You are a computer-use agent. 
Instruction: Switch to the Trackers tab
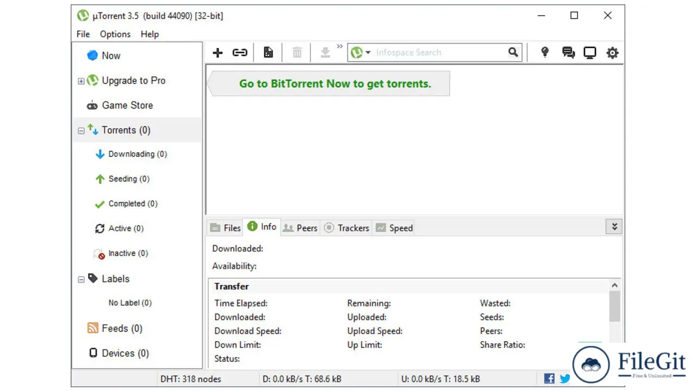(346, 228)
